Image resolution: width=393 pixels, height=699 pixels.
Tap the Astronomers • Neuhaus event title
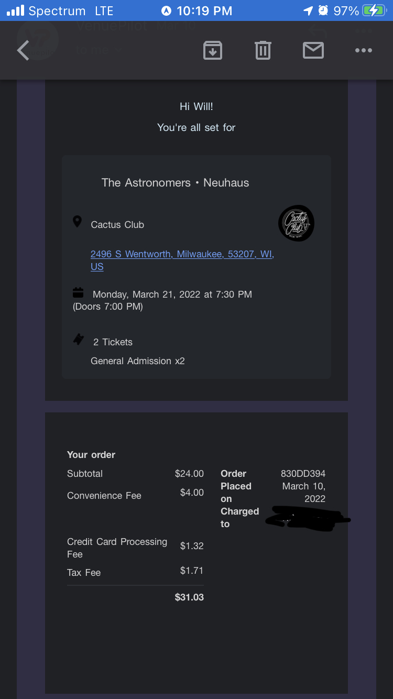(175, 183)
